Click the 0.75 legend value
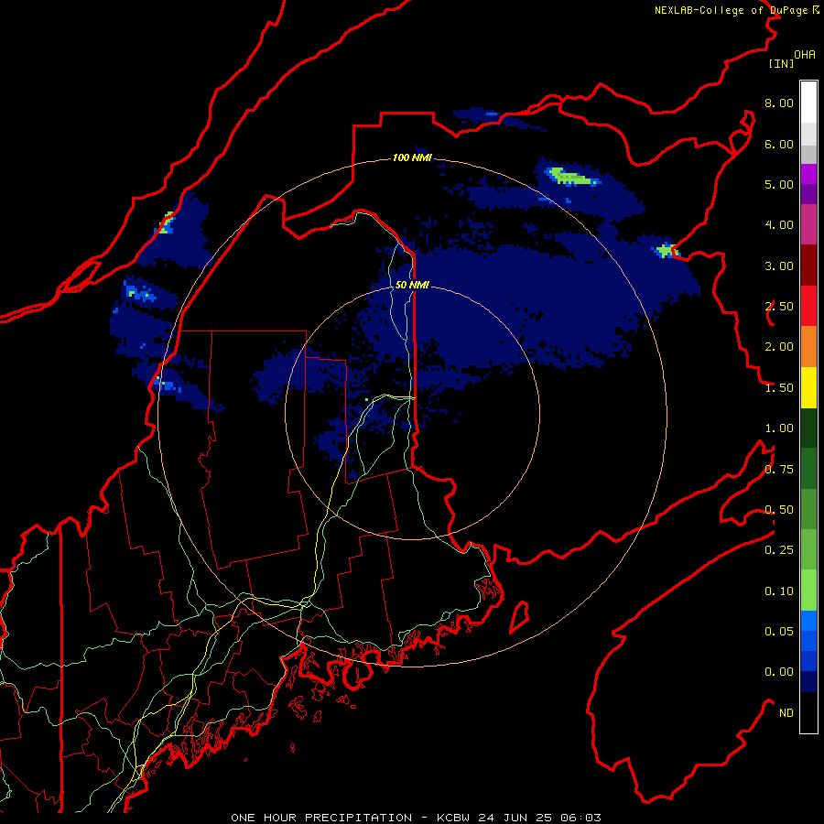This screenshot has height=824, width=824. (779, 470)
